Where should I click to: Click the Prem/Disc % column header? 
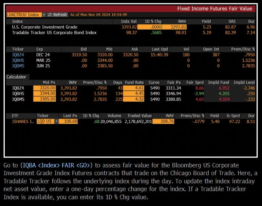coord(243,49)
